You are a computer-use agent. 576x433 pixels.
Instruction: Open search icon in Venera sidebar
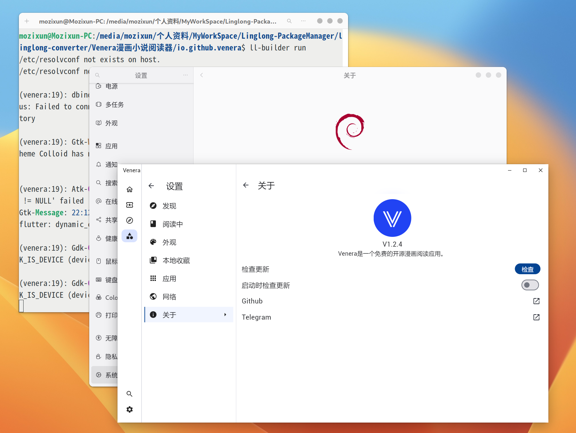click(x=130, y=394)
